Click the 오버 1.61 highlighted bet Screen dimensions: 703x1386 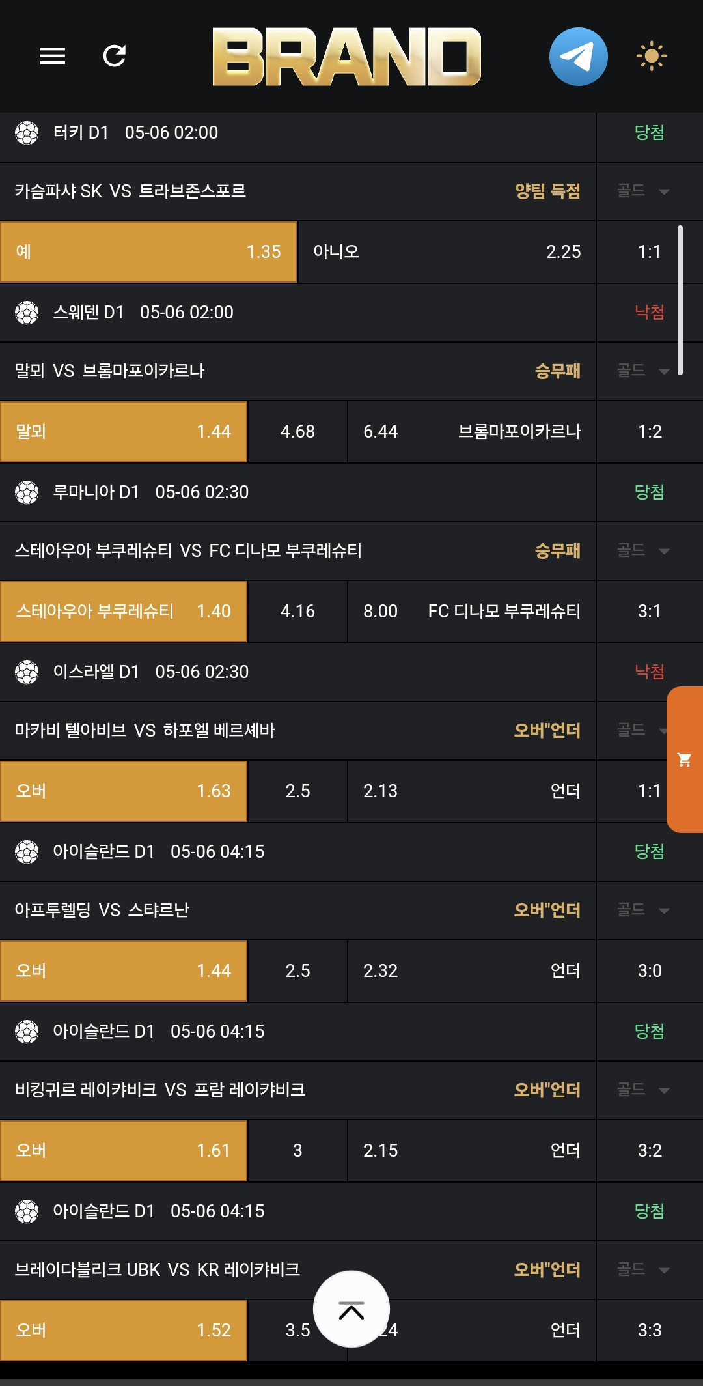point(124,1151)
